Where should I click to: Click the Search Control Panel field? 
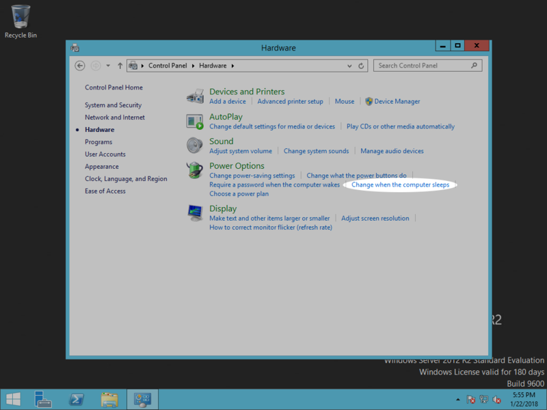[x=423, y=66]
